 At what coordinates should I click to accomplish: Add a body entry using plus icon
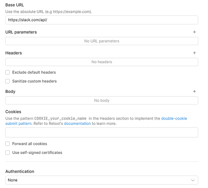[195, 91]
